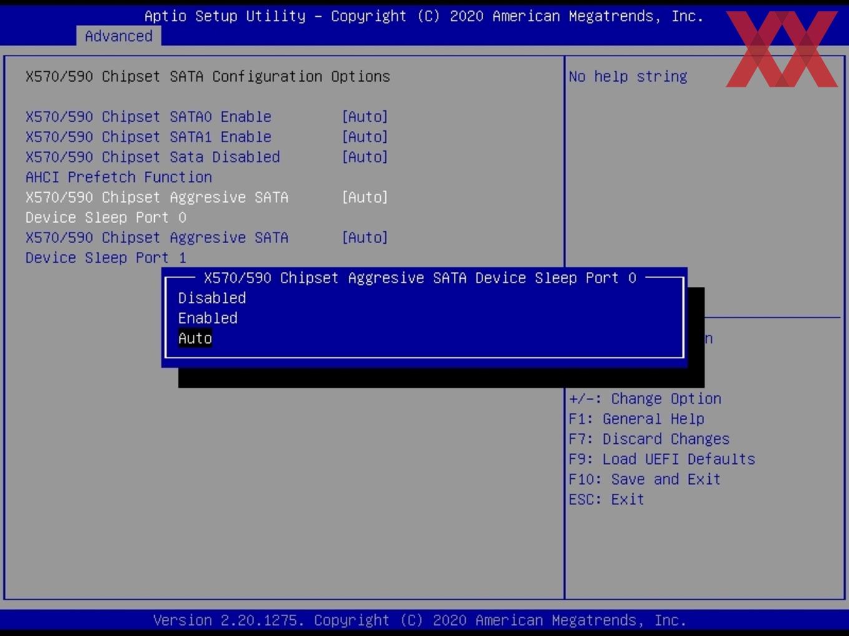Screen dimensions: 849x636
Task: Select AHCI Prefetch Function row
Action: tap(119, 177)
